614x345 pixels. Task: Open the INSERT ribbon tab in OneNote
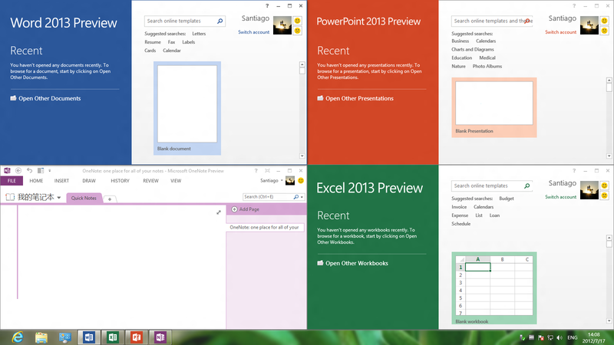coord(61,181)
